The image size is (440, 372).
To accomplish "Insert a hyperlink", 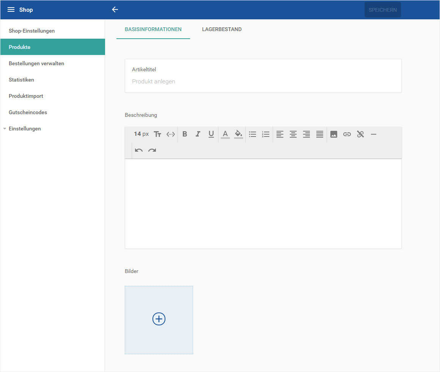I will pyautogui.click(x=347, y=134).
